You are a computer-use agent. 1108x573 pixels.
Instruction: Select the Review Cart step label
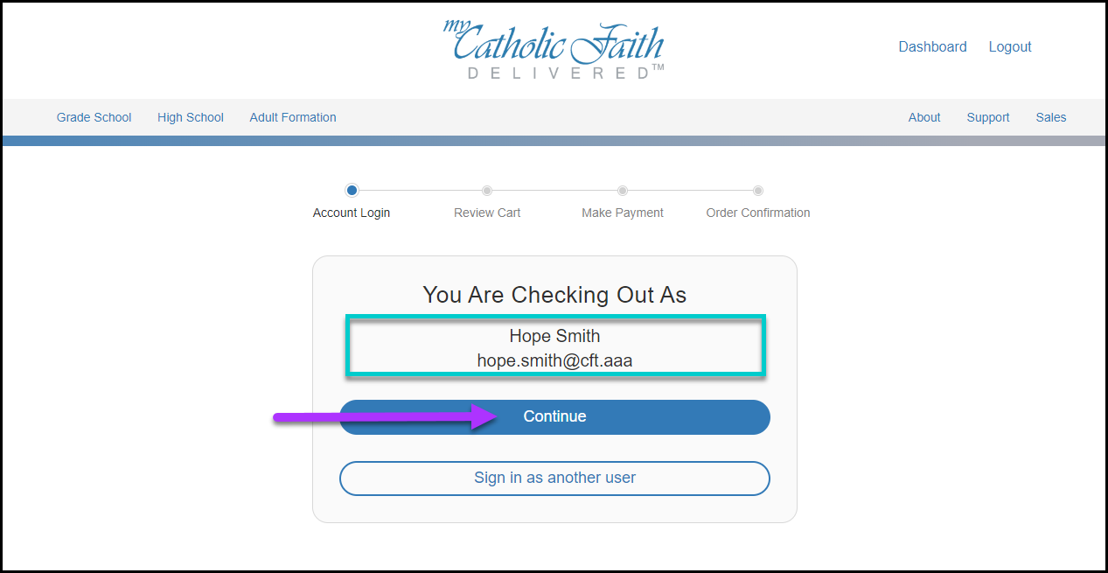tap(487, 213)
